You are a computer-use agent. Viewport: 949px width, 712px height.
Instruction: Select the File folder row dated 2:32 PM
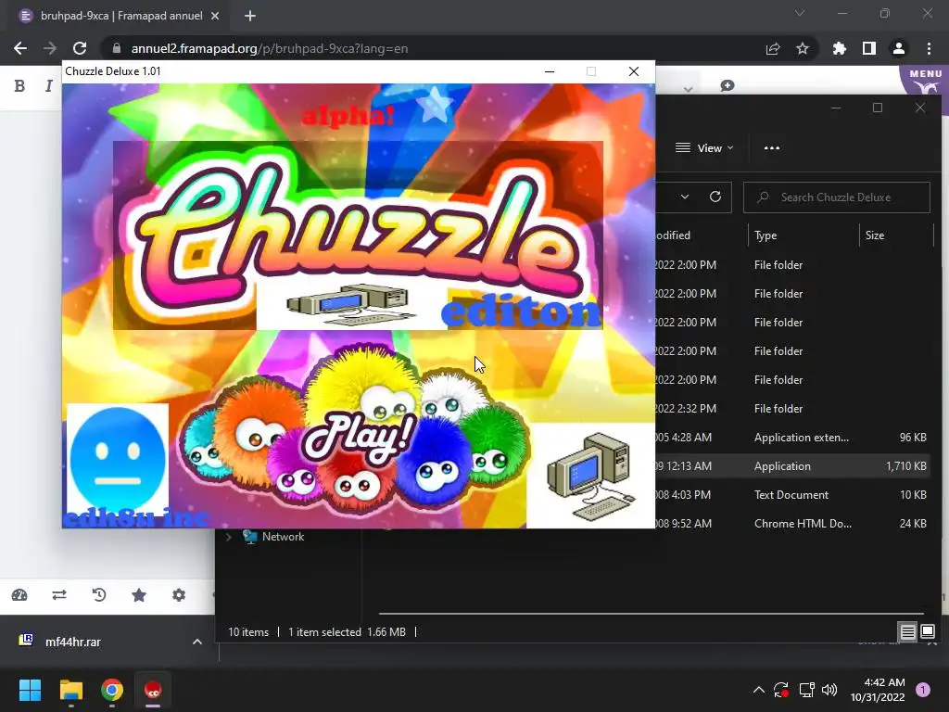point(793,409)
